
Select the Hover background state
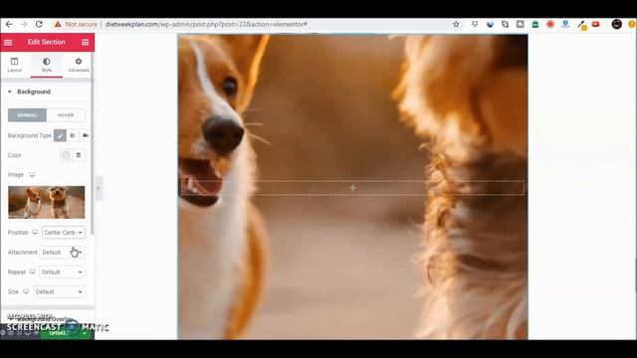click(x=66, y=115)
